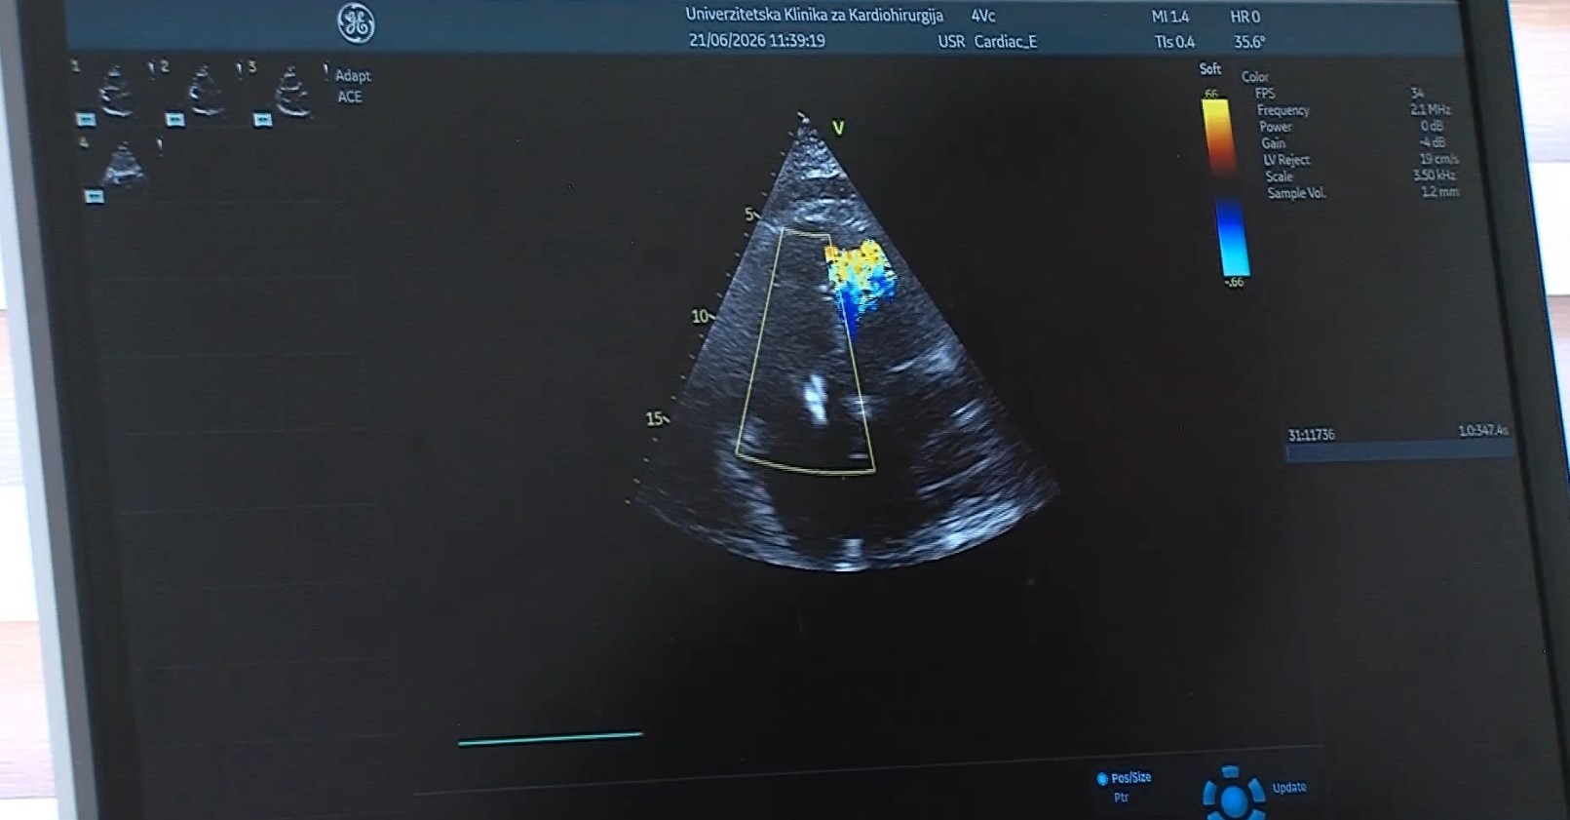Open clipboard thumbnail number 4
This screenshot has height=820, width=1570.
click(x=124, y=164)
